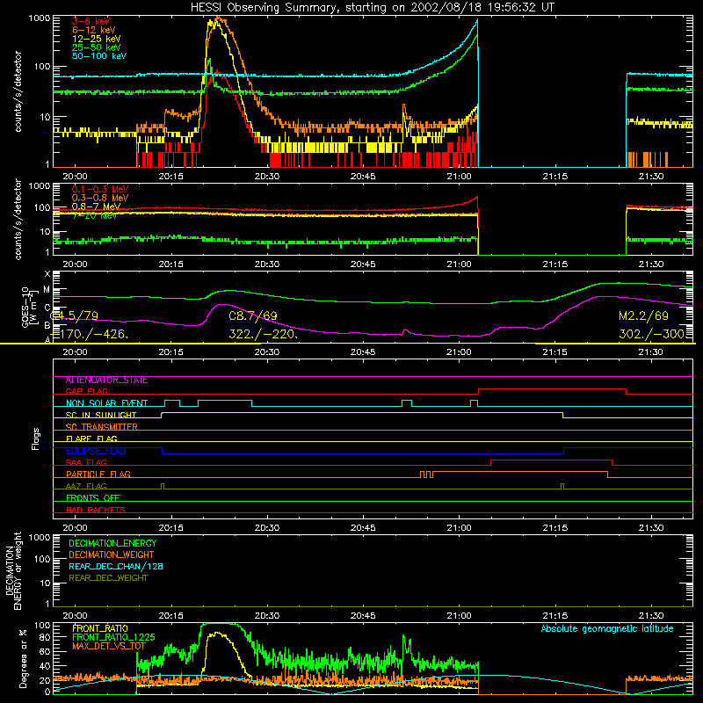Click the Absolute geomagnetic latitude label
Screen dimensions: 703x703
[x=607, y=629]
